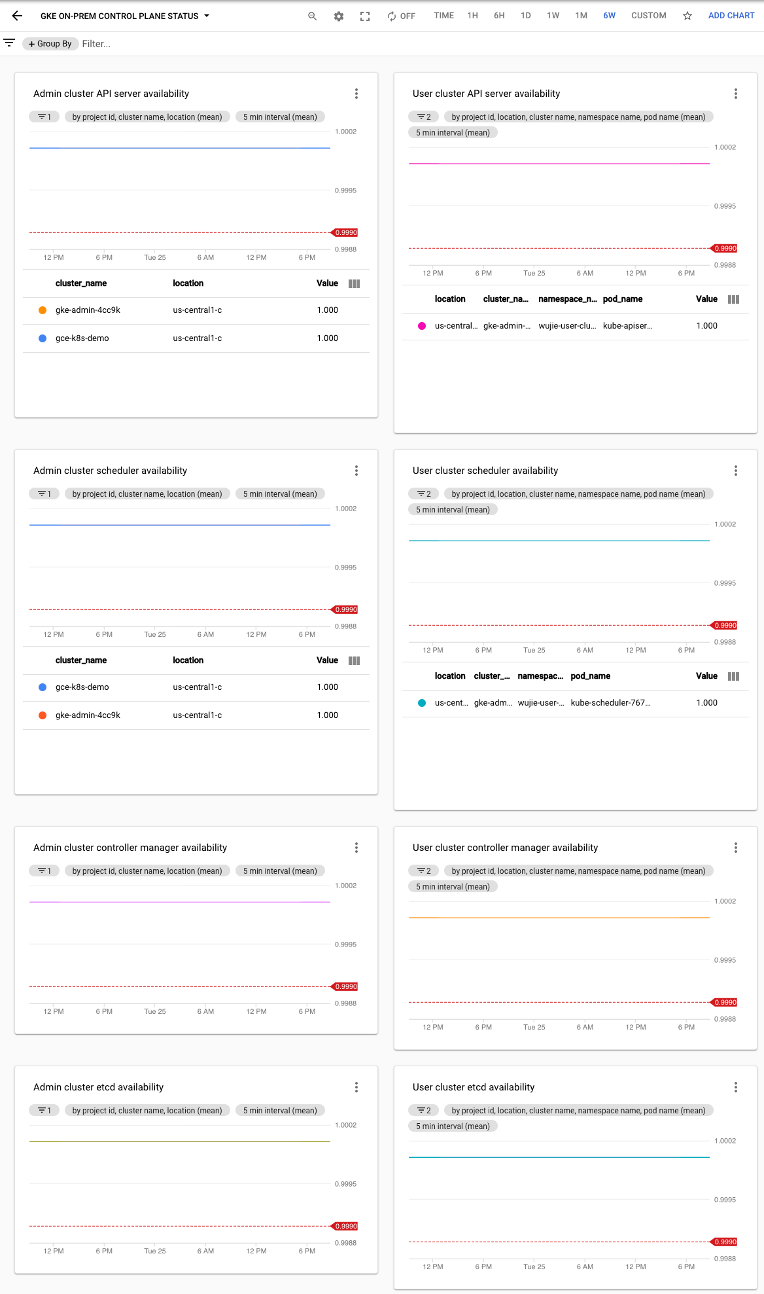Open more options for Admin cluster API server chart
This screenshot has height=1294, width=764.
pos(356,94)
